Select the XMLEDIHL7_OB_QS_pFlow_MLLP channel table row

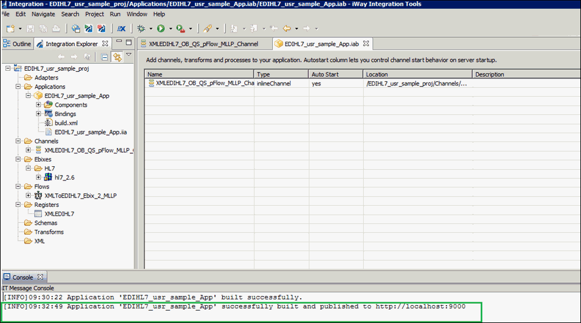click(363, 83)
